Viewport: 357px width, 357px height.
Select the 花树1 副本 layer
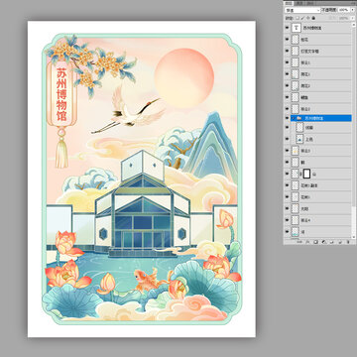point(318,185)
